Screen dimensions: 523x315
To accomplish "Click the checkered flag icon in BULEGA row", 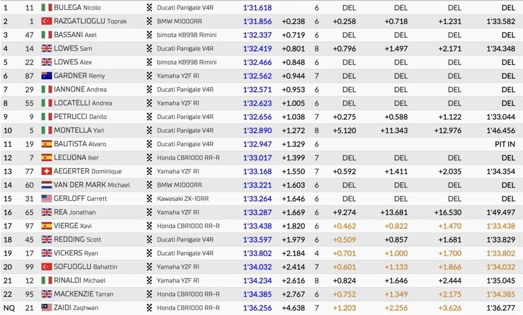I will (150, 7).
